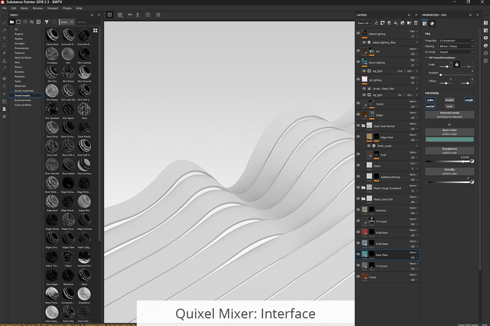This screenshot has height=326, width=490.
Task: Adjust the Rotation slider
Action: [x=456, y=75]
